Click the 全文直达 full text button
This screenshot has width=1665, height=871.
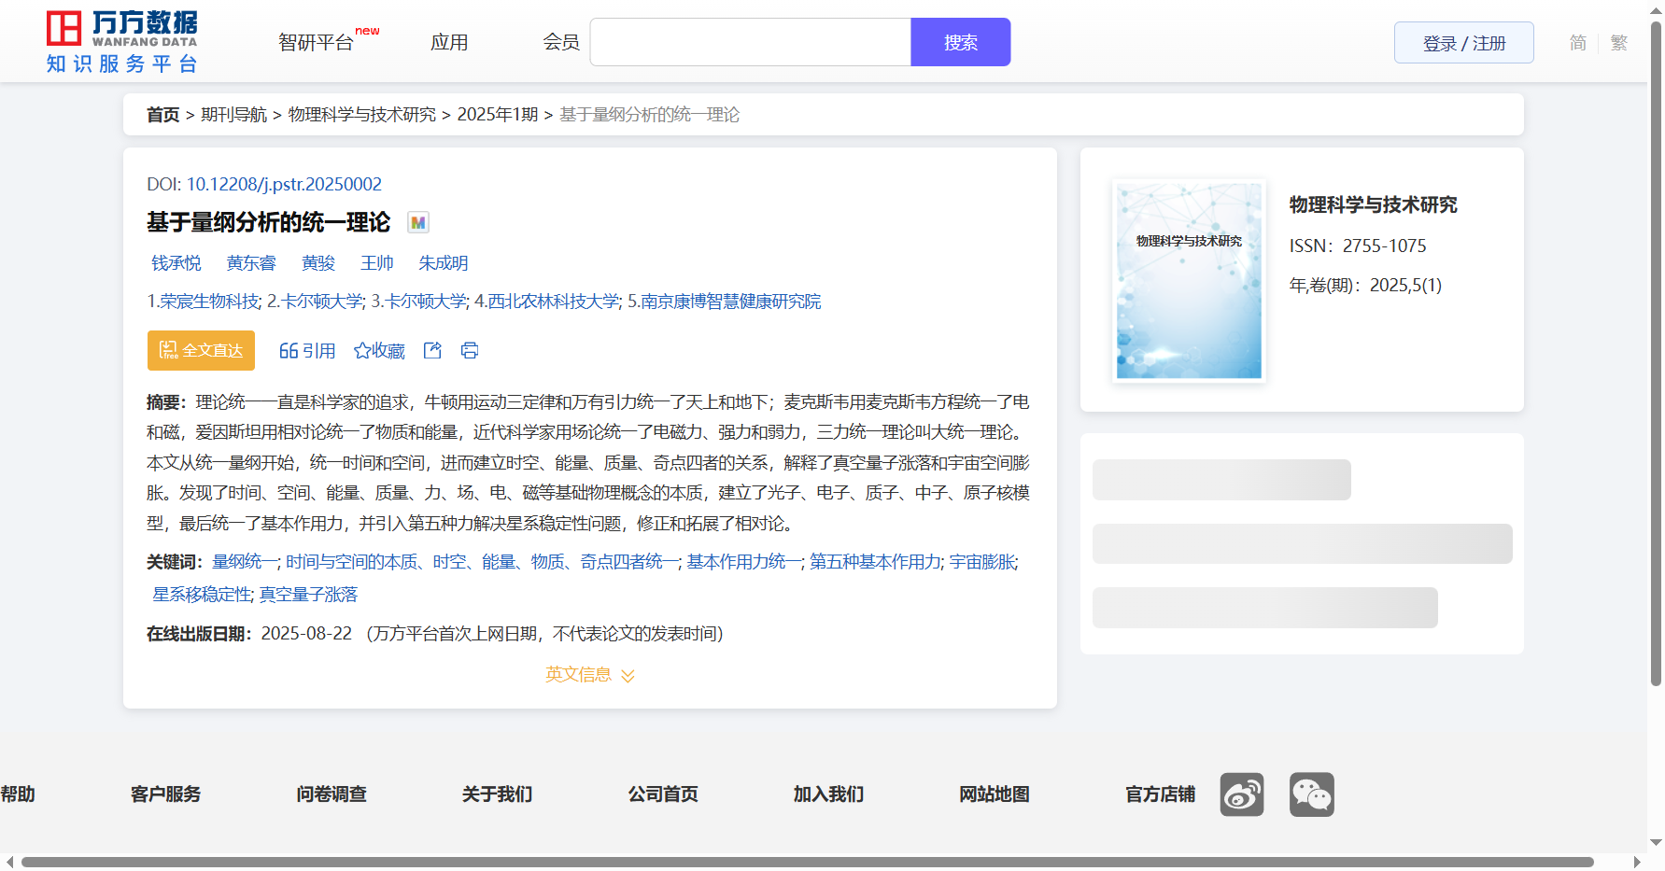(201, 350)
